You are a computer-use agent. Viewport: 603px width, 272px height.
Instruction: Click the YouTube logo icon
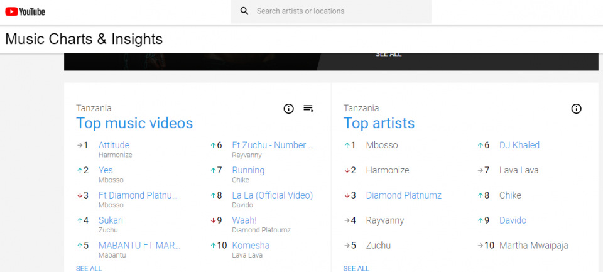click(25, 11)
